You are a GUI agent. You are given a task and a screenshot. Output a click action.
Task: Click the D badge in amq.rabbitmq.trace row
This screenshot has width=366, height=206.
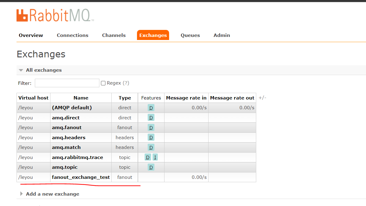point(148,157)
